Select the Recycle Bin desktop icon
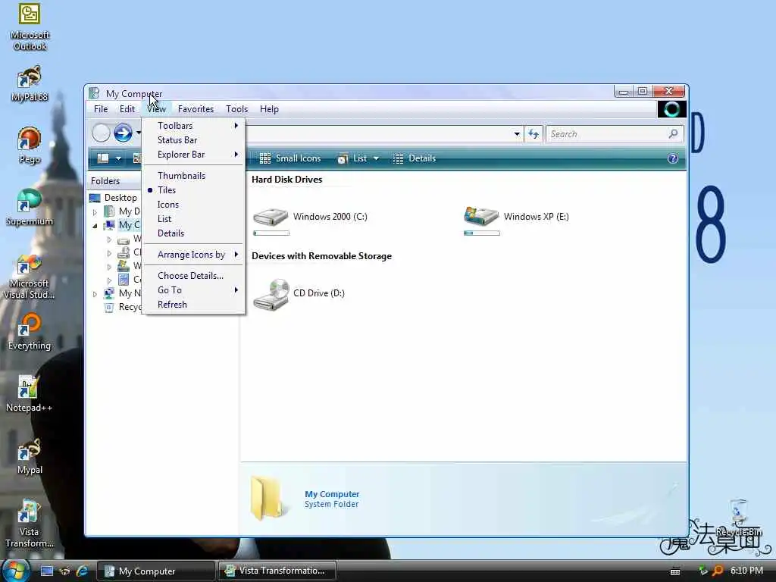The height and width of the screenshot is (582, 776). tap(738, 518)
